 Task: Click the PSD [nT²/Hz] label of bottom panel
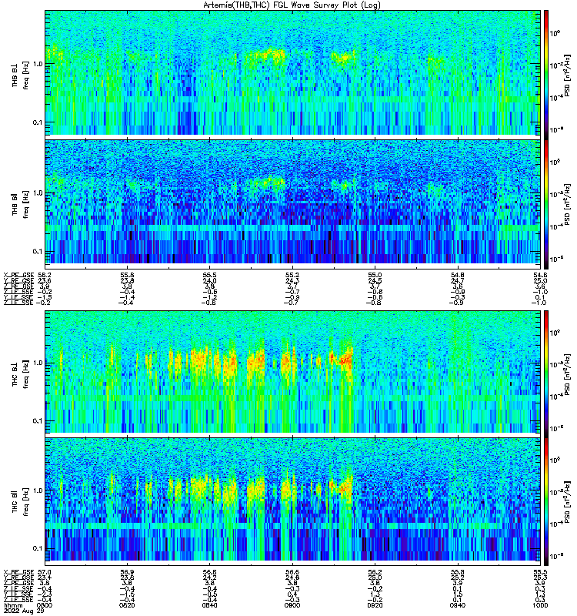tap(568, 501)
